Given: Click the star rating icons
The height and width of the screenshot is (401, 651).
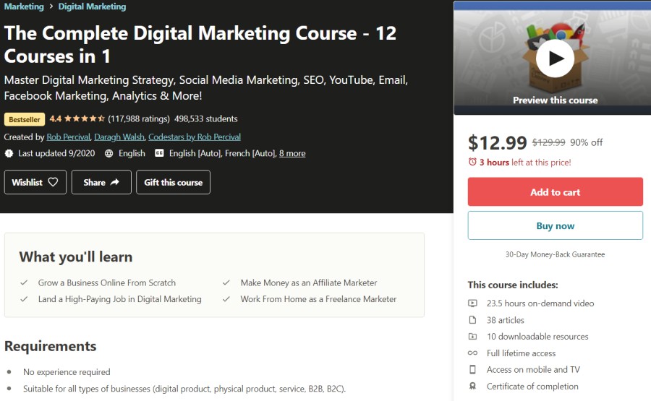Looking at the screenshot, I should coord(85,118).
